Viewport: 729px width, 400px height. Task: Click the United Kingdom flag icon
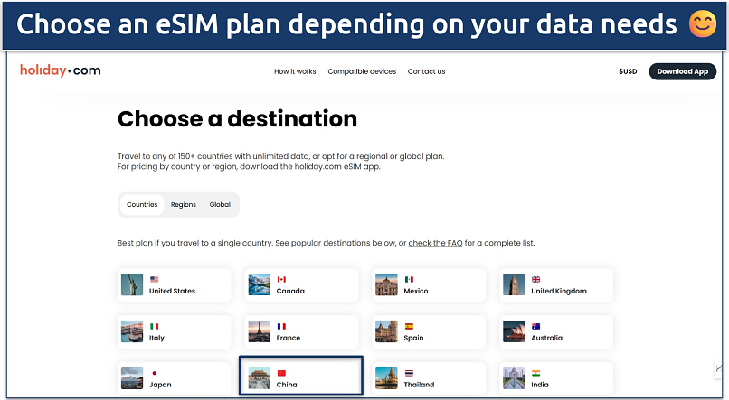(536, 280)
